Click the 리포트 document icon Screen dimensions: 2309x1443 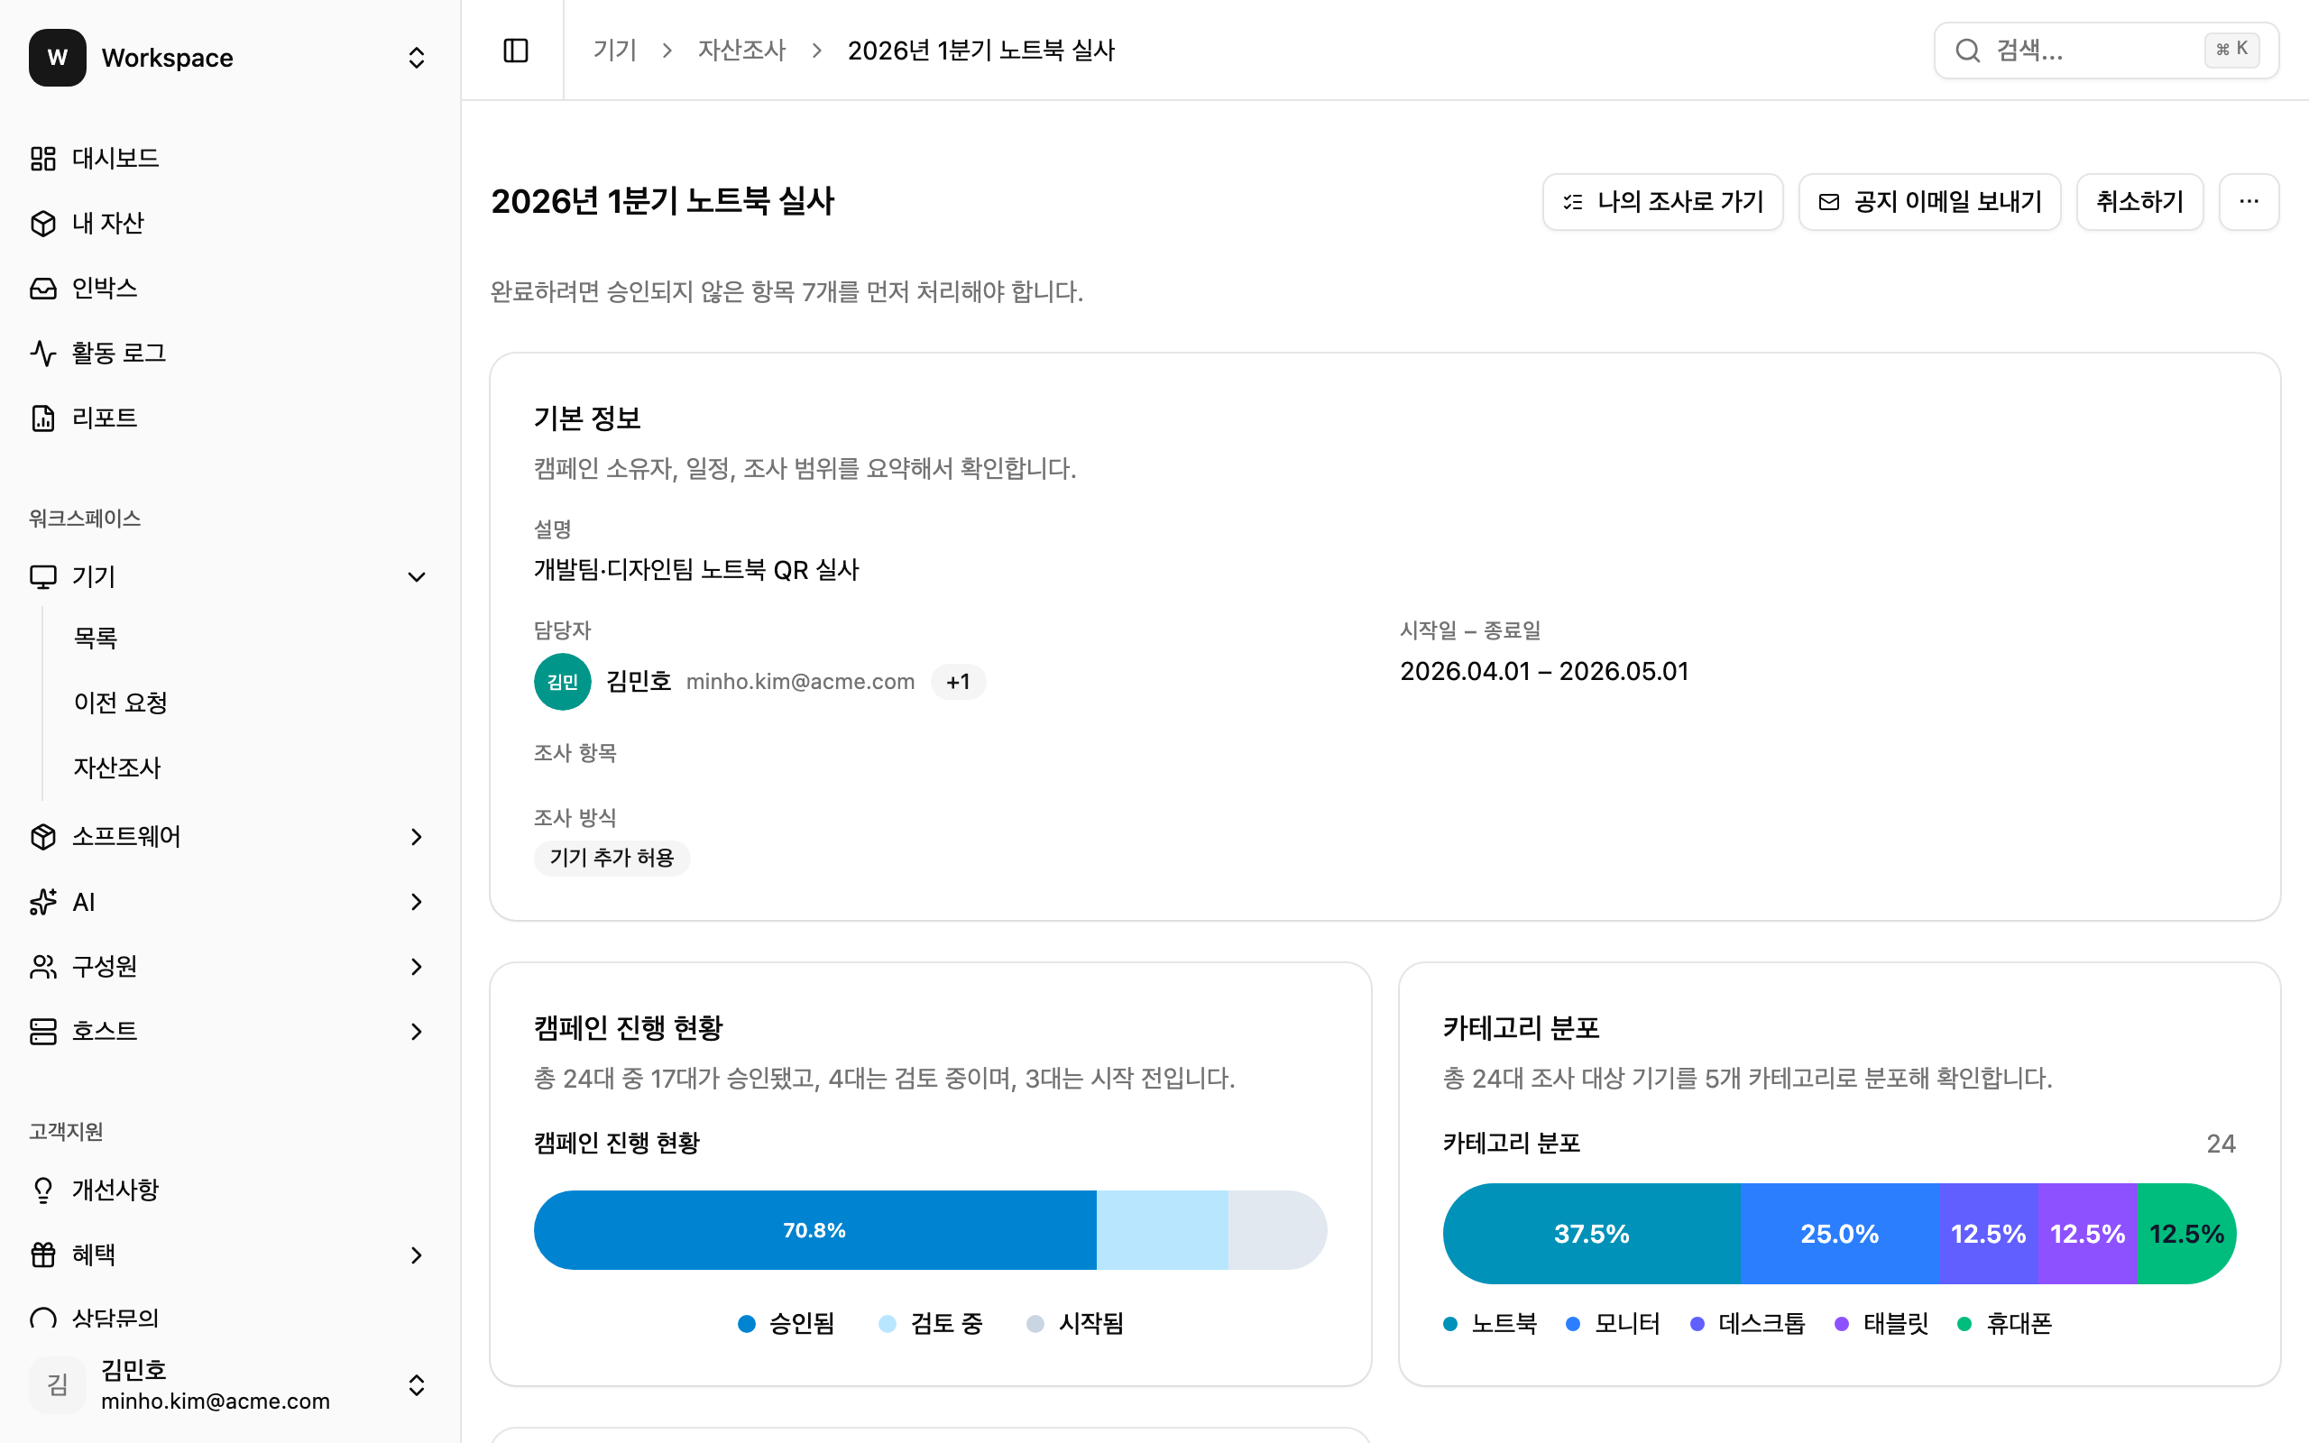point(43,418)
